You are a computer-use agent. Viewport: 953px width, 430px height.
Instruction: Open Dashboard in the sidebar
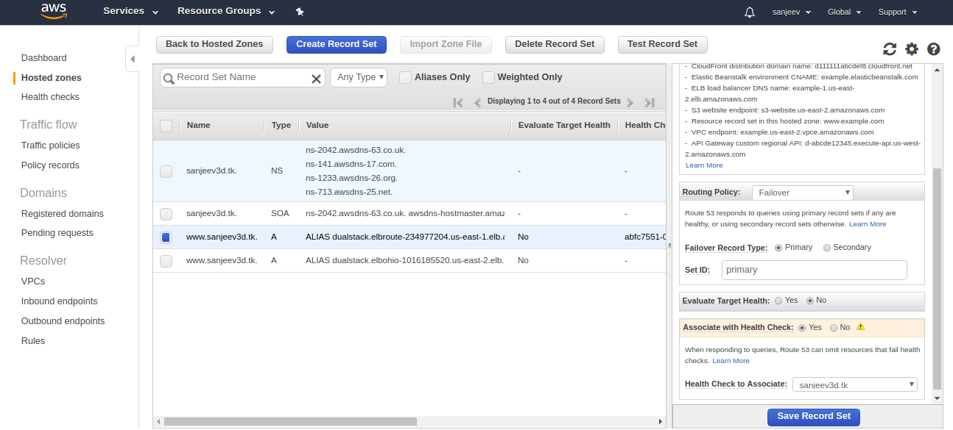click(x=44, y=58)
